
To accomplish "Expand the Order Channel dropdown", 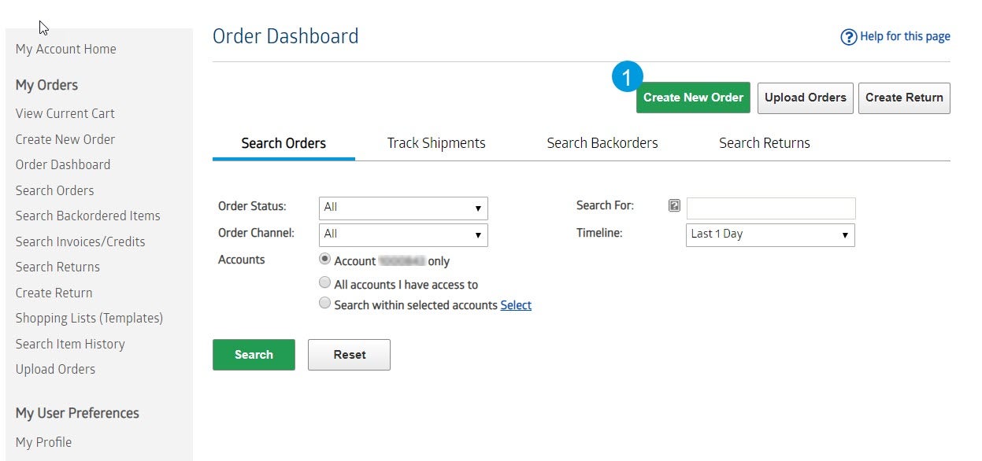I will tap(403, 234).
